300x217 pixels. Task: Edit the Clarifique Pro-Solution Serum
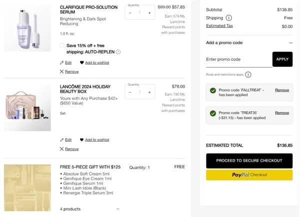click(x=65, y=63)
